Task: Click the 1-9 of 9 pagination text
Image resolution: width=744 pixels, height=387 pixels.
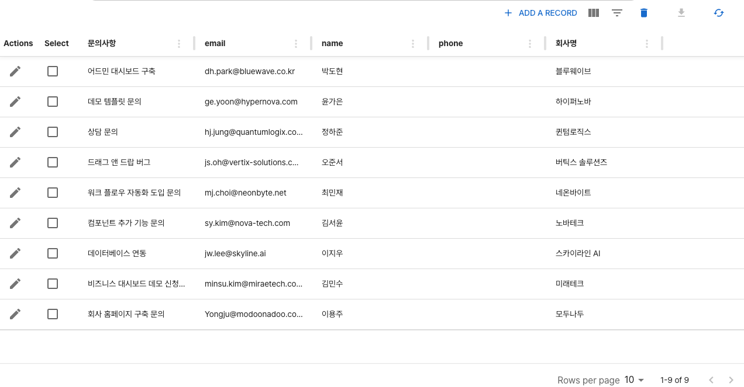Action: pos(674,380)
